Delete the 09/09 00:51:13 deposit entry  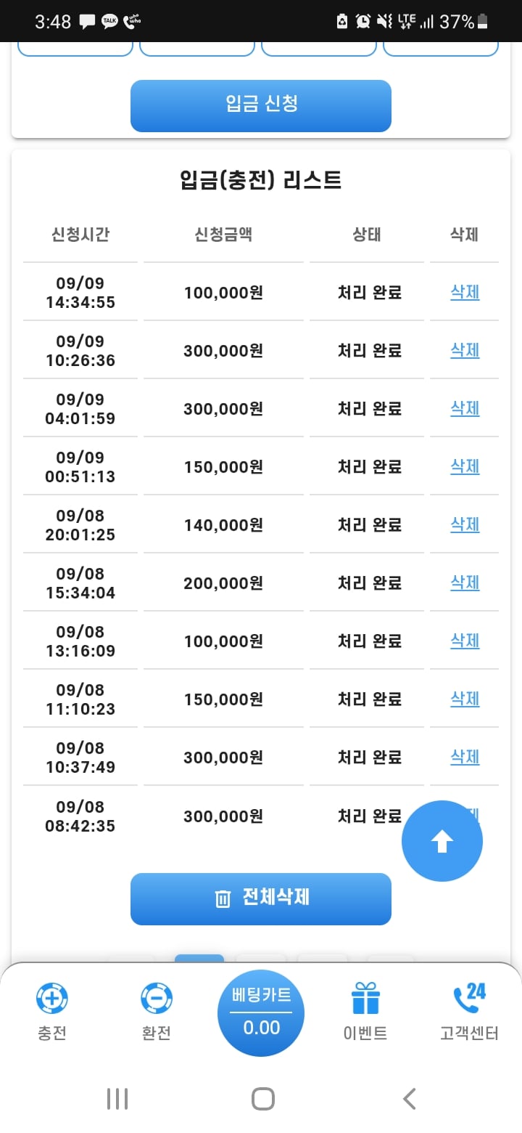(x=465, y=466)
